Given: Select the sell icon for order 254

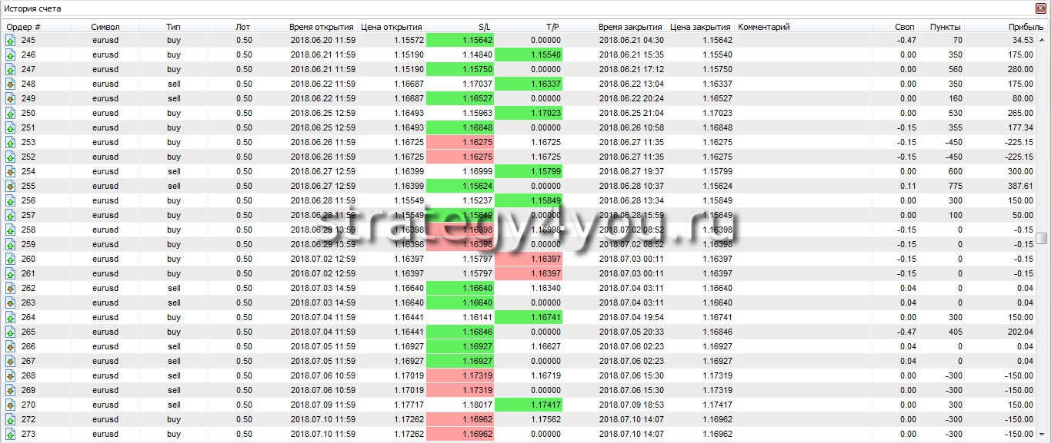Looking at the screenshot, I should (11, 171).
